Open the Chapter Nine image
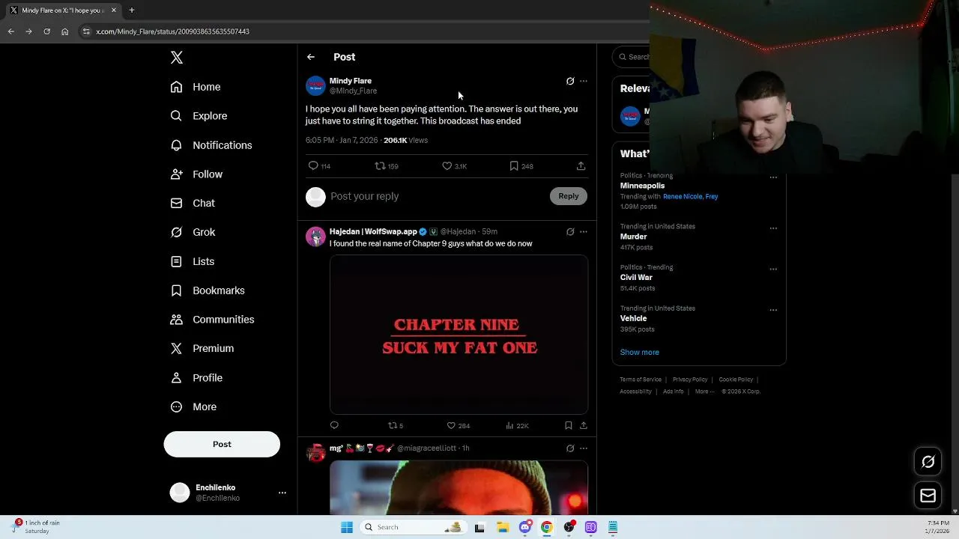 coord(459,335)
